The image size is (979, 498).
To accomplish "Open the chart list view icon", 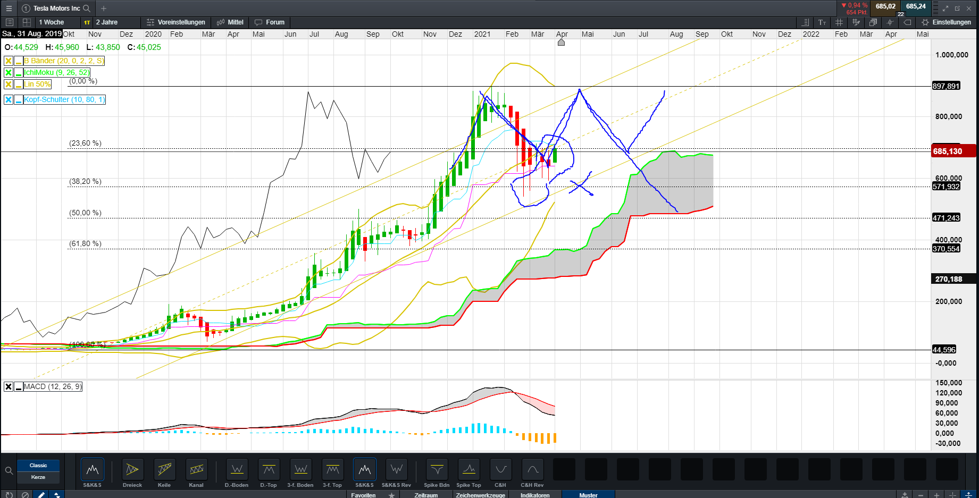I will pyautogui.click(x=9, y=22).
